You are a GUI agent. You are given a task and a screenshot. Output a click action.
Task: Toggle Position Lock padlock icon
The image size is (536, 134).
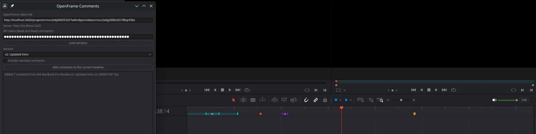[x=325, y=100]
